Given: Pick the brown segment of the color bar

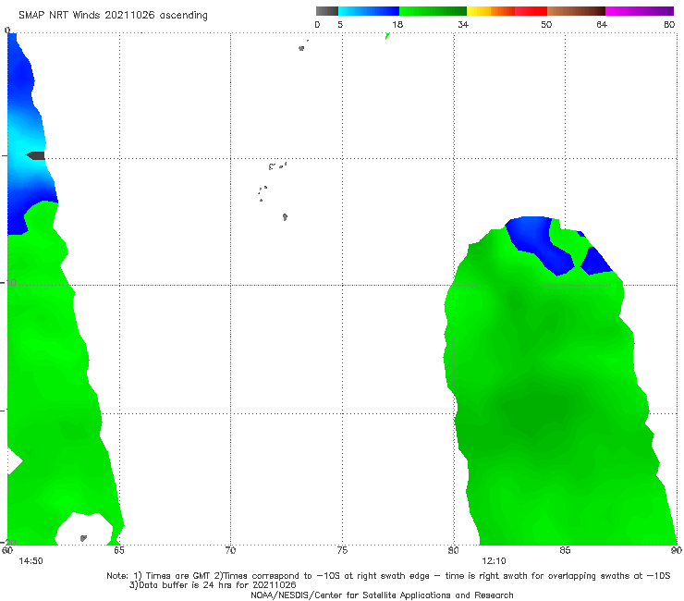Looking at the screenshot, I should 576,11.
